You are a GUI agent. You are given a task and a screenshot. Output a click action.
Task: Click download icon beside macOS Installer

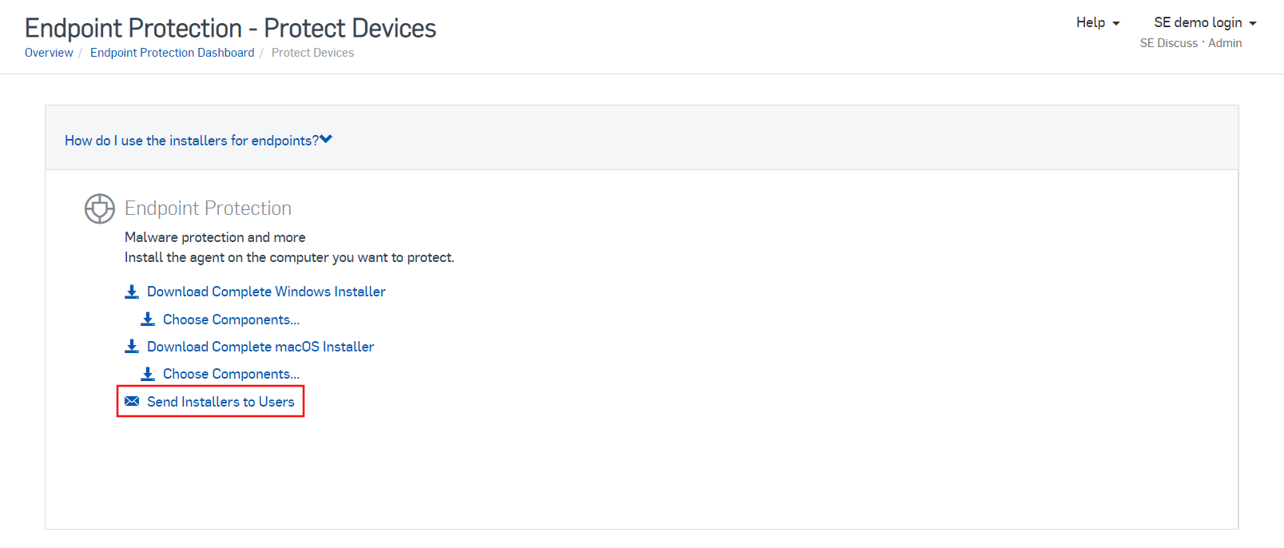click(132, 347)
